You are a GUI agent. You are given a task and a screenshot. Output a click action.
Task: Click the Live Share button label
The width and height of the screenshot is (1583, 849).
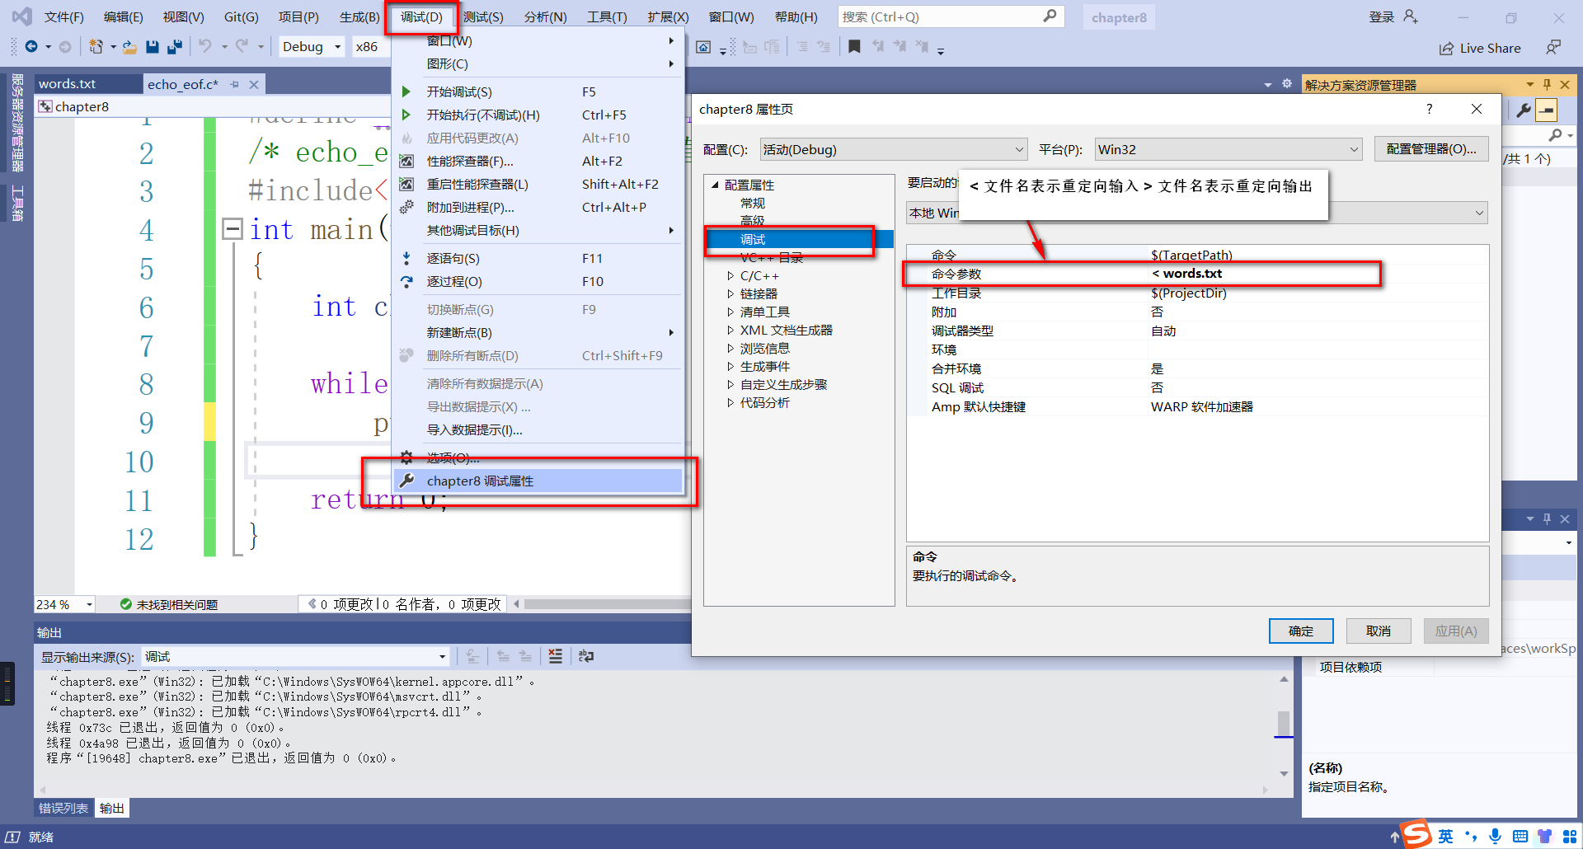(x=1490, y=49)
